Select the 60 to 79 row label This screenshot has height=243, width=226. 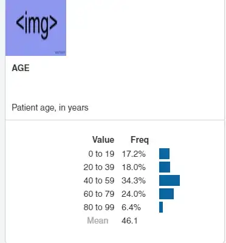(x=99, y=194)
